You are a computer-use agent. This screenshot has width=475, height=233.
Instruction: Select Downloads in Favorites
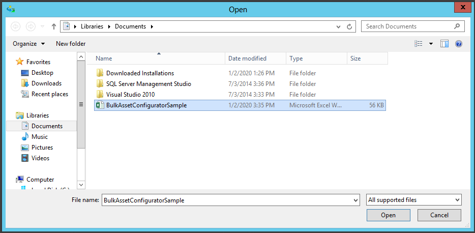coord(46,83)
